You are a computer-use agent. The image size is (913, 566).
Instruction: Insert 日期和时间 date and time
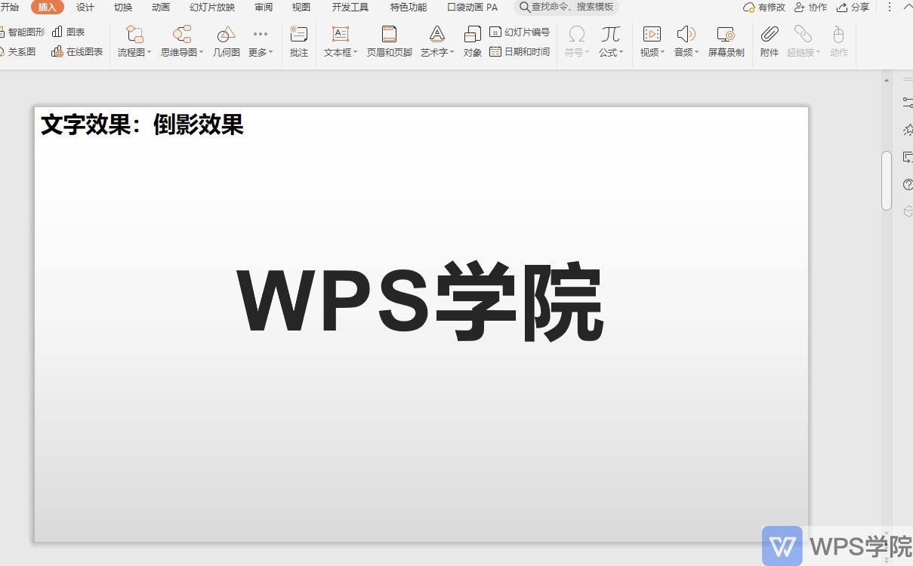coord(520,52)
